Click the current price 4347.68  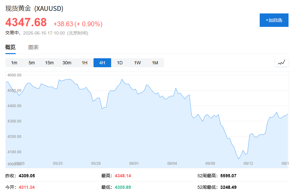[x=26, y=22]
